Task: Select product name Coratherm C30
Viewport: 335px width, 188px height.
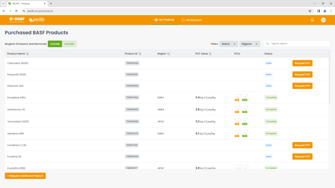Action: click(17, 145)
